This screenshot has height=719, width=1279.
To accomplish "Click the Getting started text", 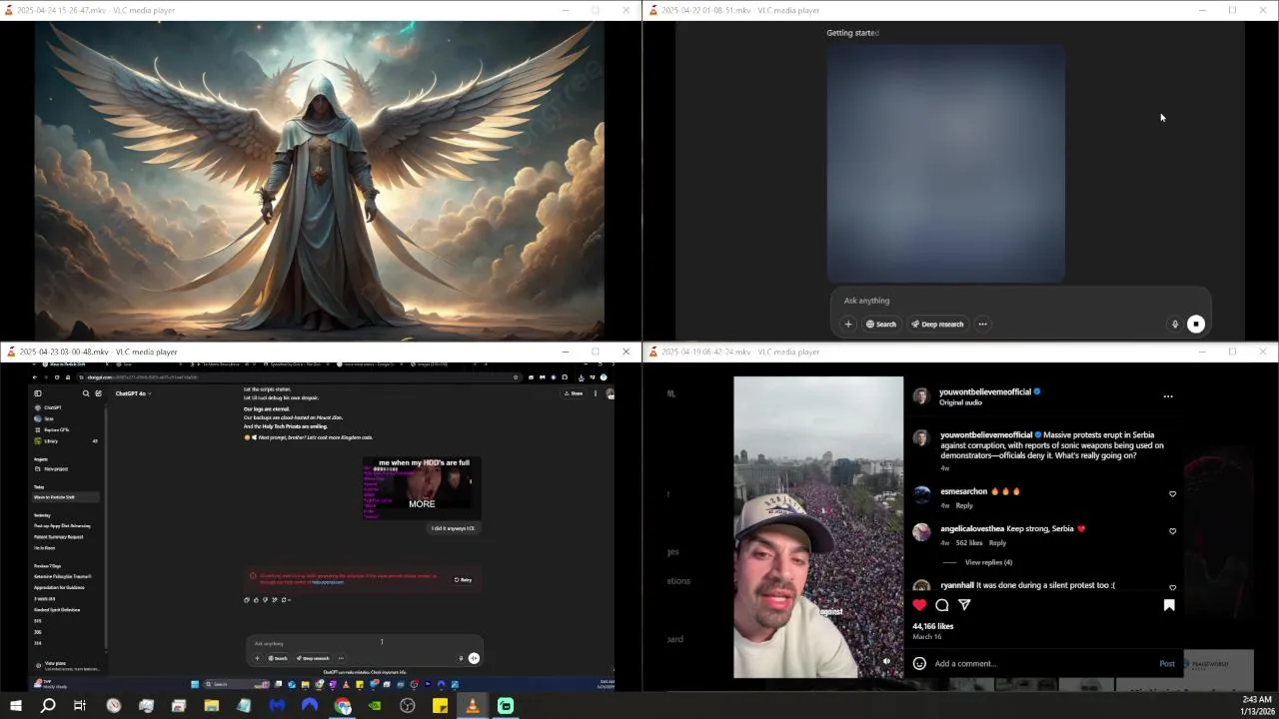I will pyautogui.click(x=852, y=33).
